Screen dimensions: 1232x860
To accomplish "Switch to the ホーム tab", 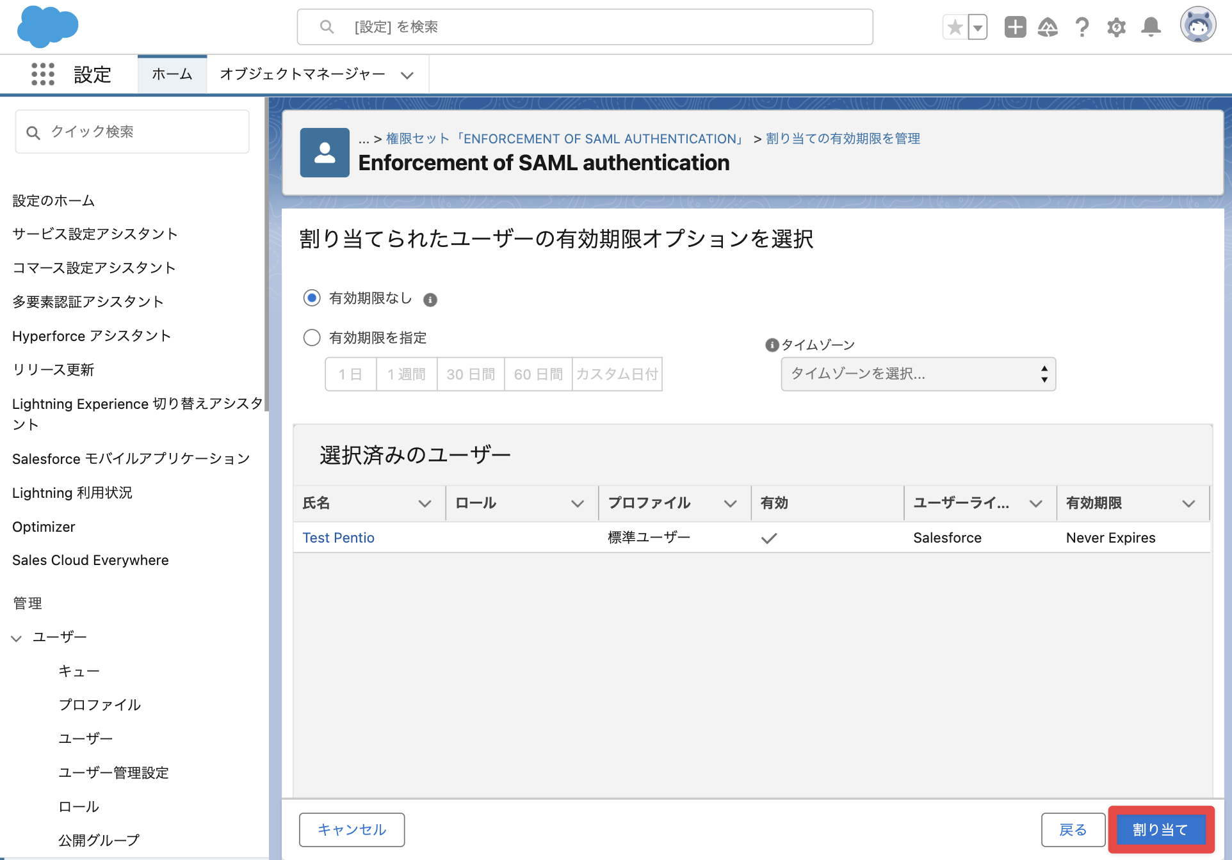I will [172, 74].
